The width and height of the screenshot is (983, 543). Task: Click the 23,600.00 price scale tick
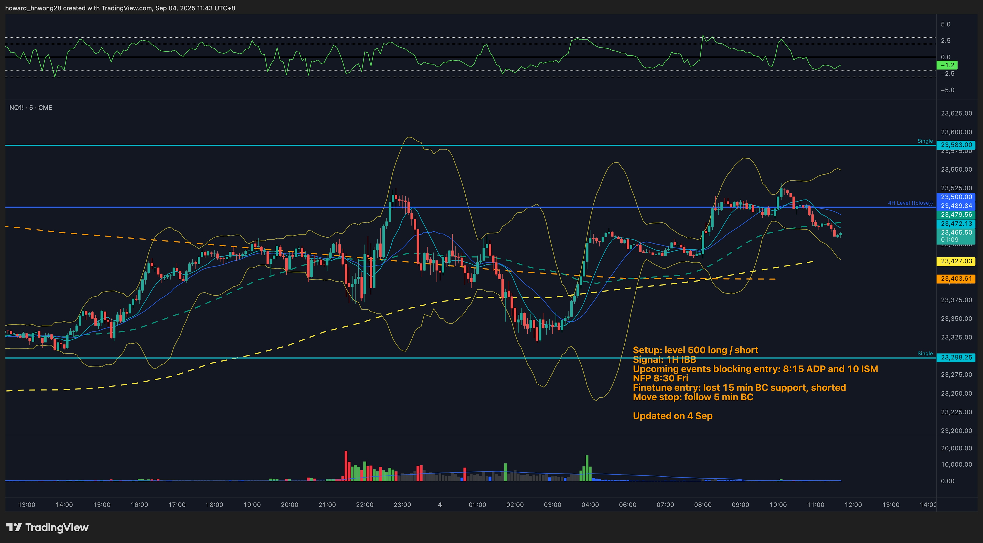[x=957, y=132]
